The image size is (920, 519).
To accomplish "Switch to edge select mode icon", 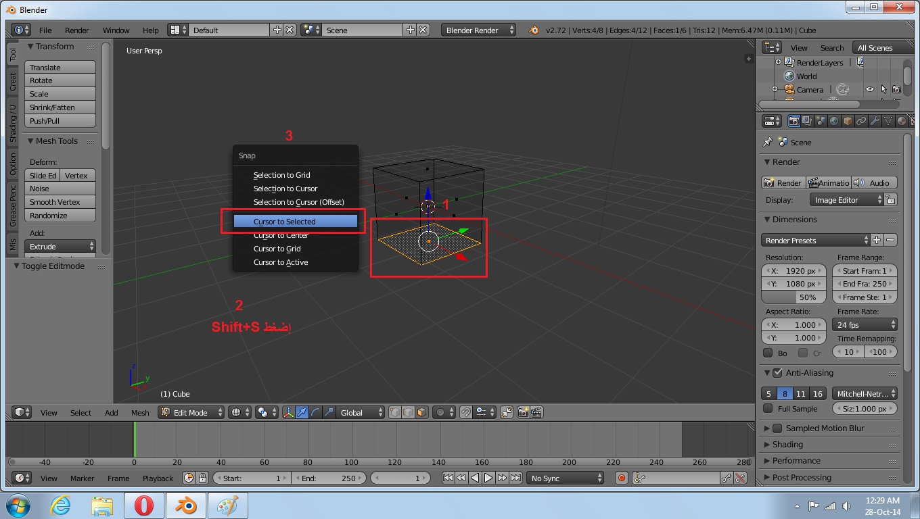I will coord(409,412).
